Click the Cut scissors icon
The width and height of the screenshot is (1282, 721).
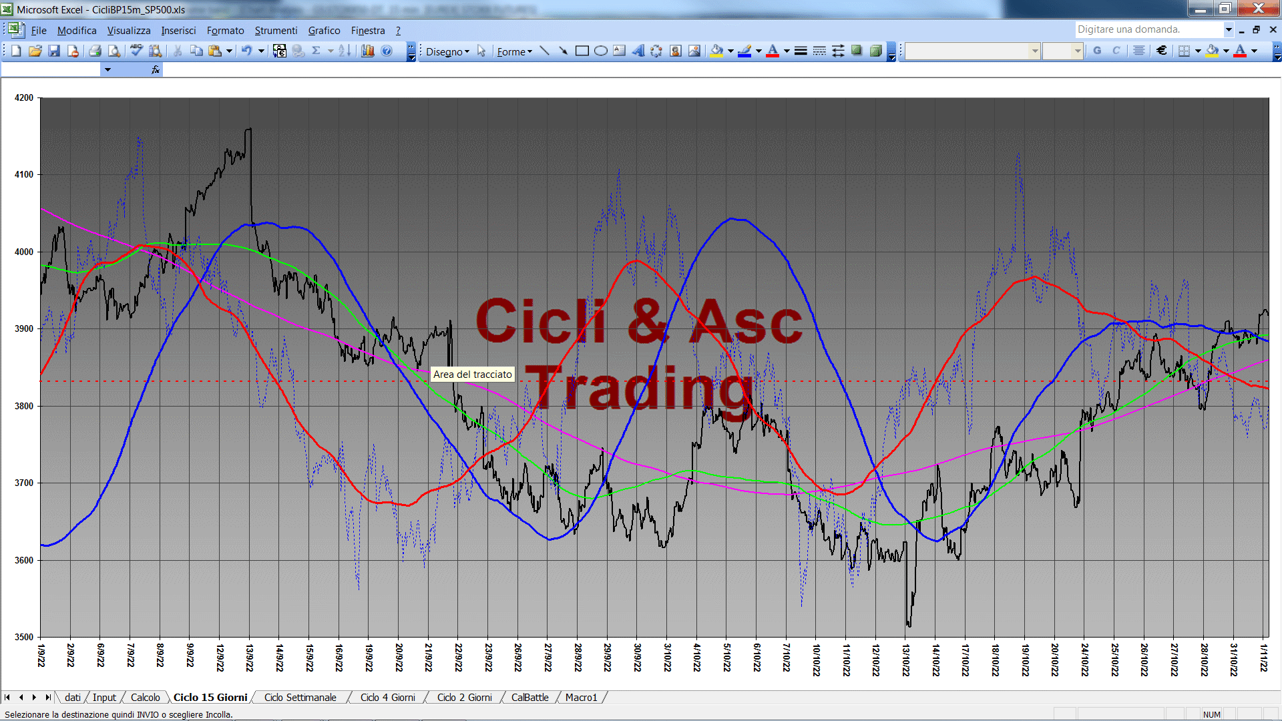click(x=178, y=51)
